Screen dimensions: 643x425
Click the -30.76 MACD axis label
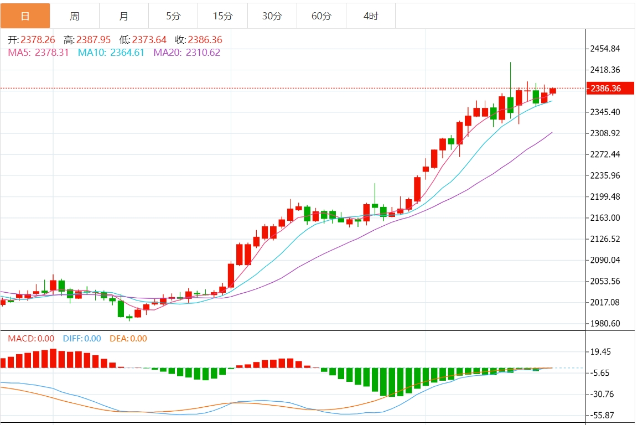click(x=602, y=394)
